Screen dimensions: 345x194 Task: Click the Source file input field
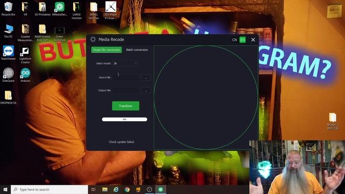click(x=126, y=78)
